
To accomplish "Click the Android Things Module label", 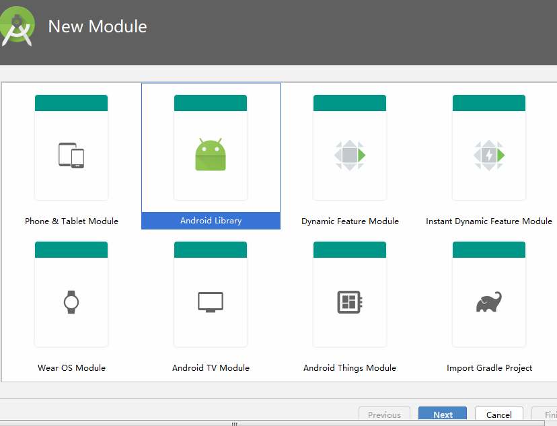I will 350,367.
